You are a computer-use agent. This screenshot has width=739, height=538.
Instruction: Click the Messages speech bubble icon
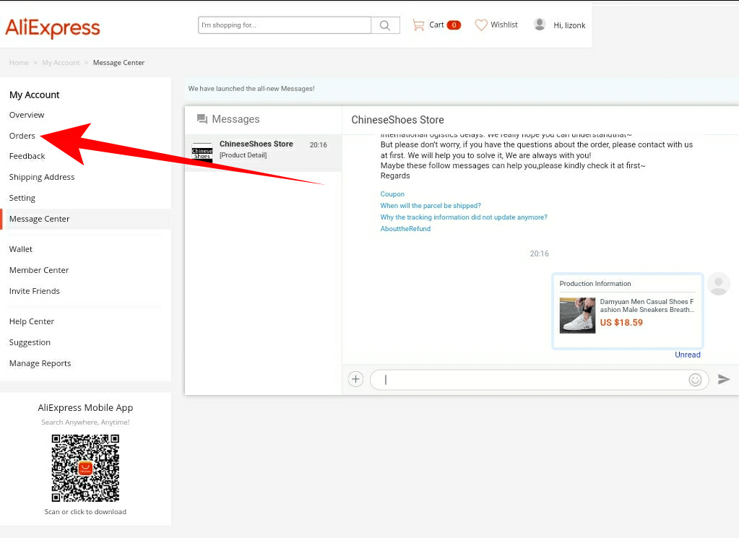[202, 118]
